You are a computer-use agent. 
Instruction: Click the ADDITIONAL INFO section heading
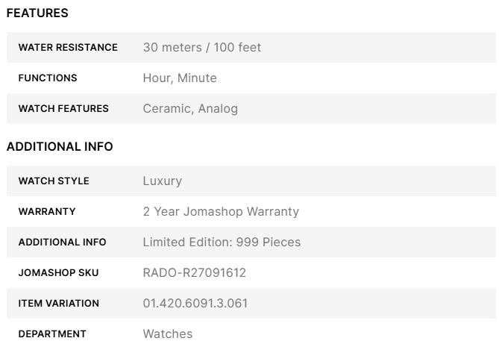tap(60, 147)
